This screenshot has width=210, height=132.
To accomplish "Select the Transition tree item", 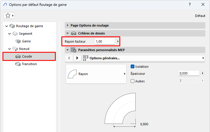I will pos(29,64).
